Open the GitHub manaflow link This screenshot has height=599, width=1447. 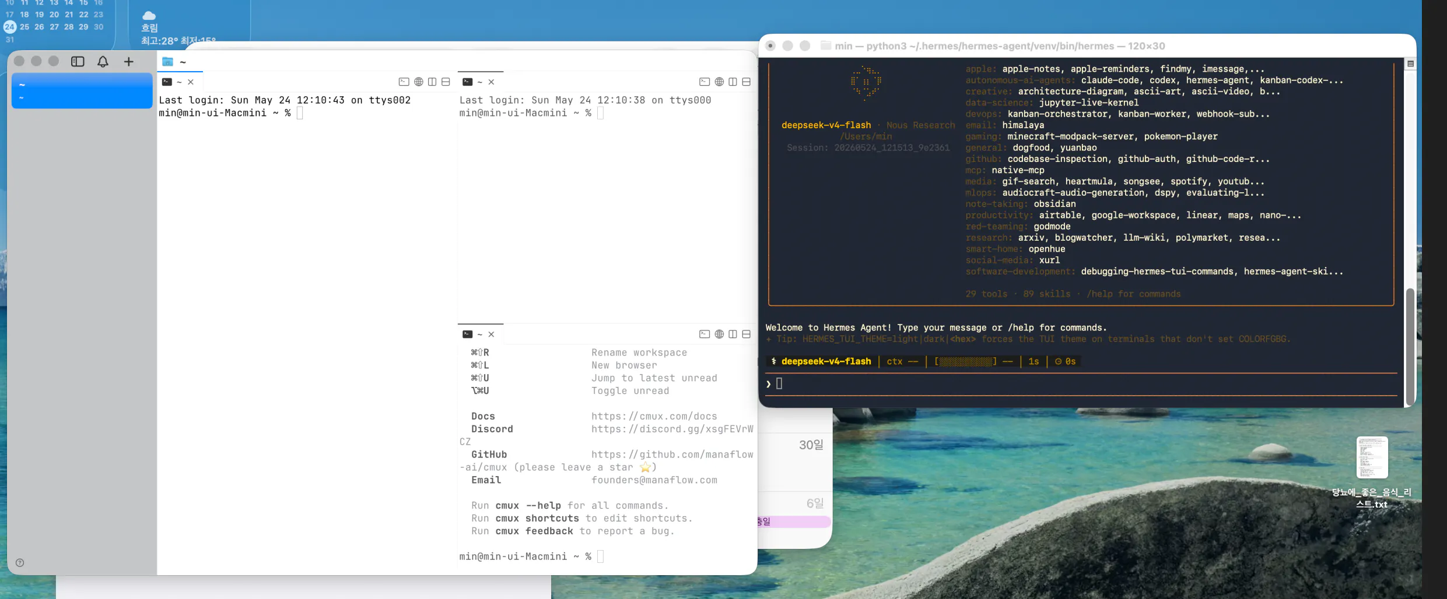[672, 454]
